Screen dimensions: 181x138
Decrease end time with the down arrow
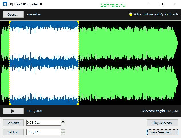(63, 134)
